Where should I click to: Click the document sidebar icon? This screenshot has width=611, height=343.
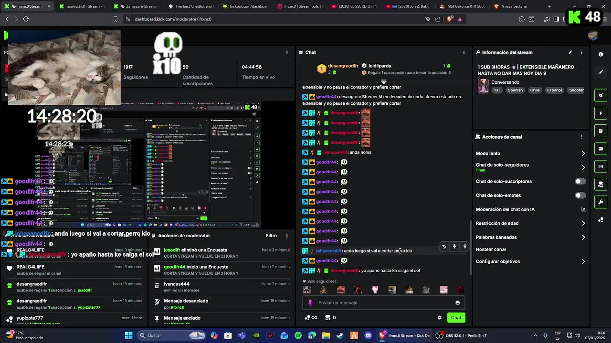tap(601, 131)
